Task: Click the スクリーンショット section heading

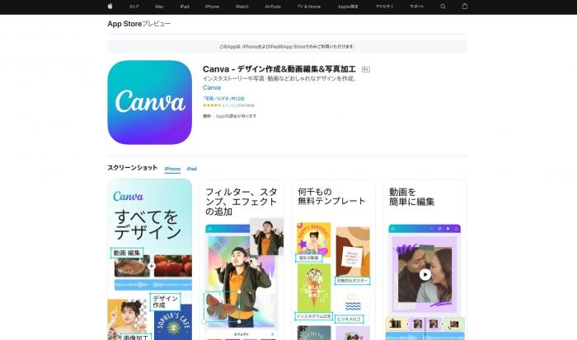Action: pyautogui.click(x=133, y=168)
